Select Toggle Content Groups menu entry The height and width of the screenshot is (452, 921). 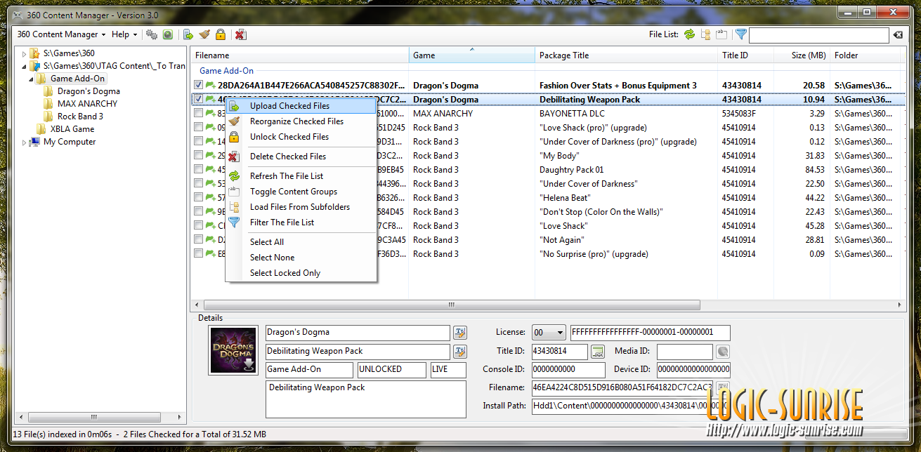(293, 192)
